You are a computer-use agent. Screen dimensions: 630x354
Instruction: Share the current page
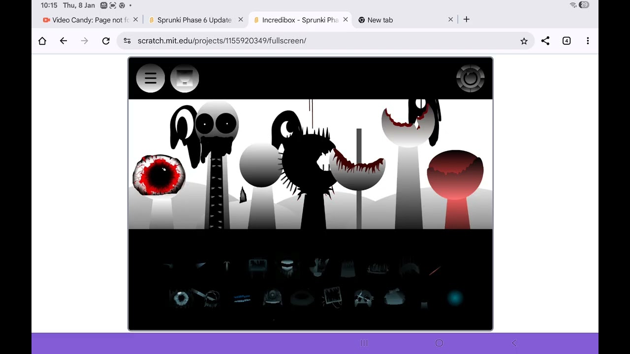[545, 41]
